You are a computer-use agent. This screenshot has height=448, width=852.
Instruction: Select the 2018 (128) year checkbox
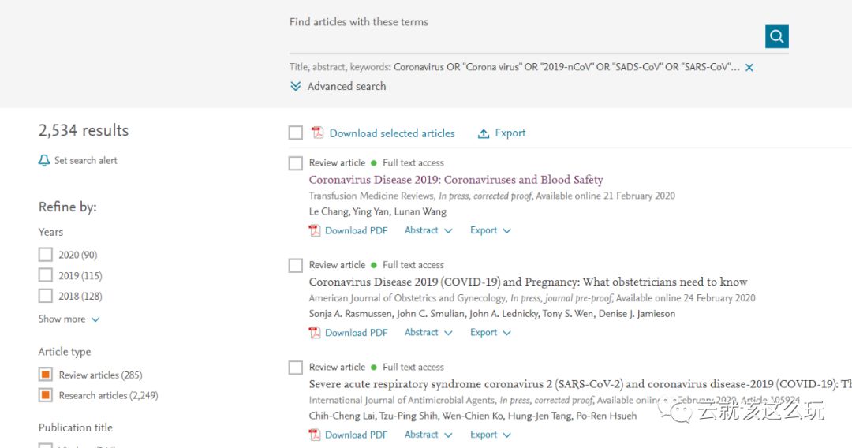pos(46,296)
